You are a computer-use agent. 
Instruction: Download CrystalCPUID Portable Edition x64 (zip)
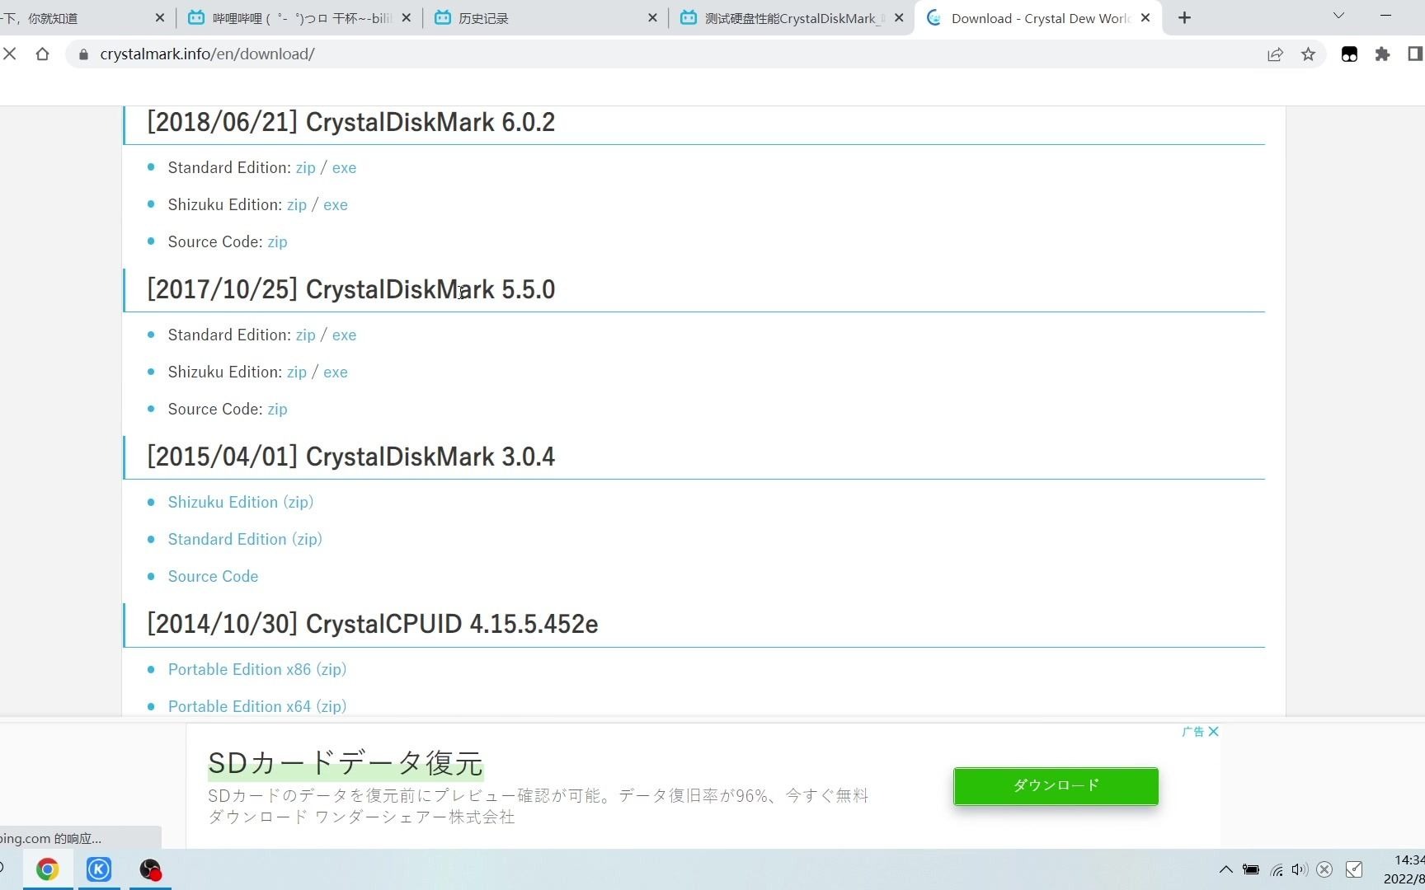[x=257, y=706]
